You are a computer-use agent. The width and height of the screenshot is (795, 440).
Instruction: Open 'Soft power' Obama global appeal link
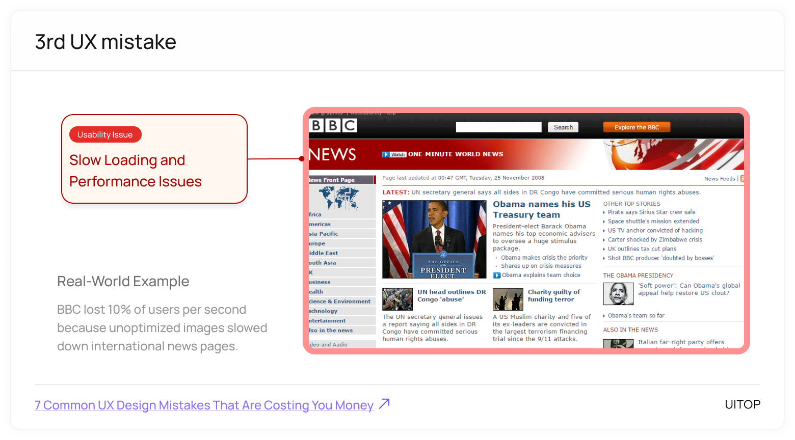click(689, 289)
